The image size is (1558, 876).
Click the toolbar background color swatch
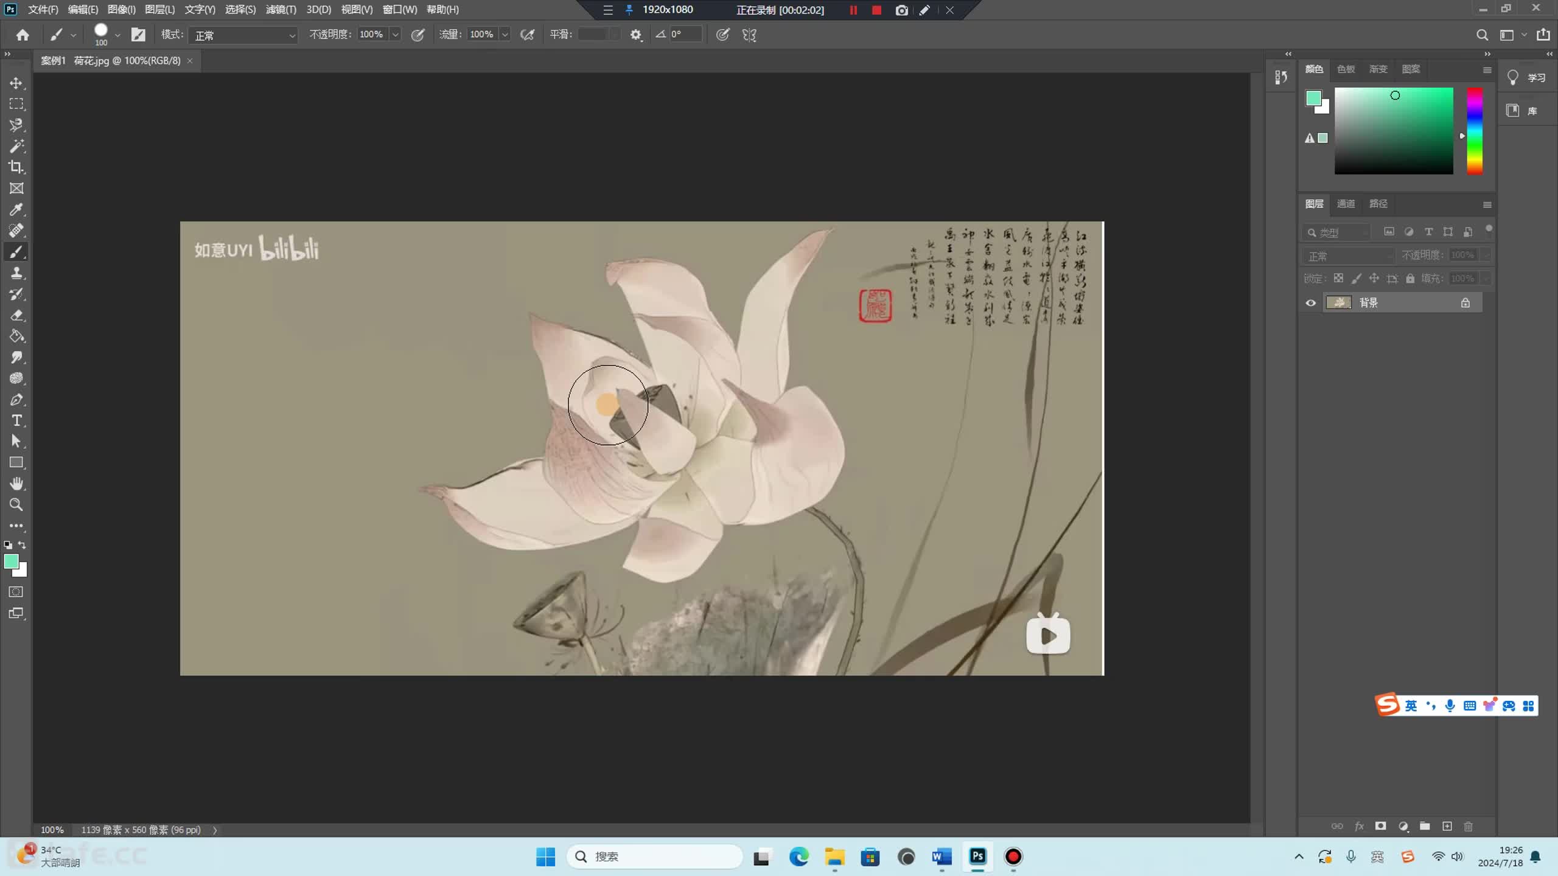pos(22,571)
